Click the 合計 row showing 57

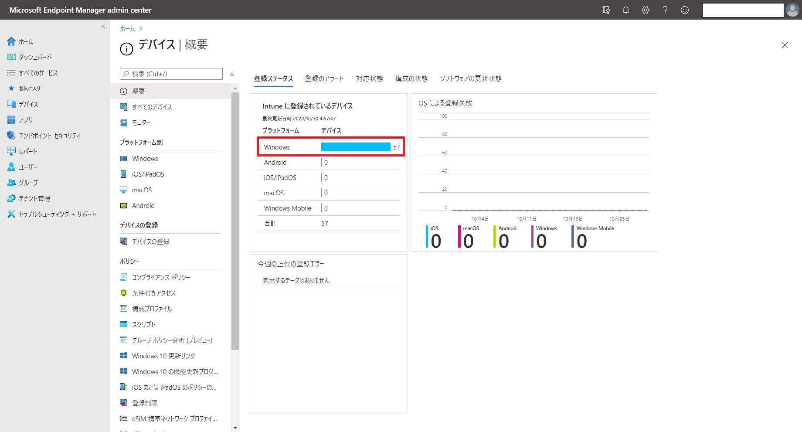(x=329, y=223)
